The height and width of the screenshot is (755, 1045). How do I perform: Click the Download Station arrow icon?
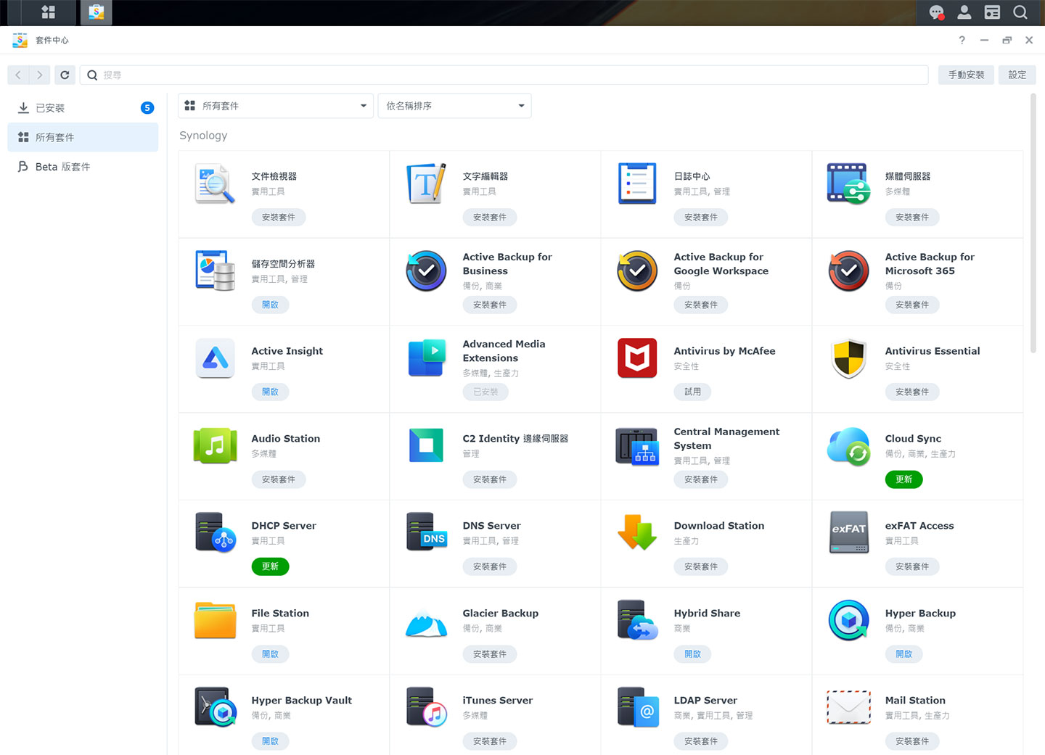pyautogui.click(x=637, y=533)
